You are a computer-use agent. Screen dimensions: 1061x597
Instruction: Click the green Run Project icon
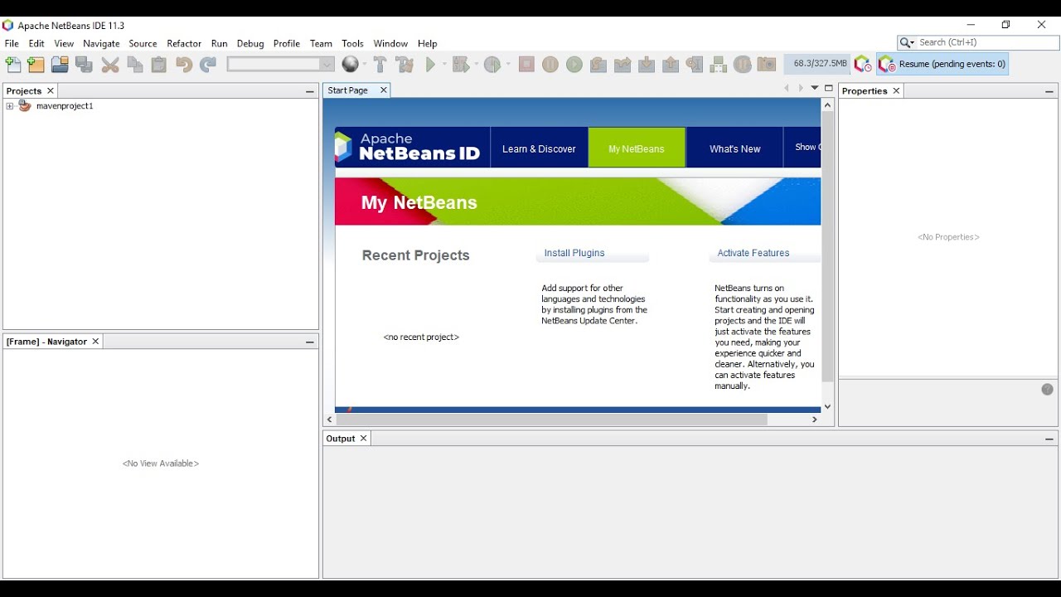430,65
